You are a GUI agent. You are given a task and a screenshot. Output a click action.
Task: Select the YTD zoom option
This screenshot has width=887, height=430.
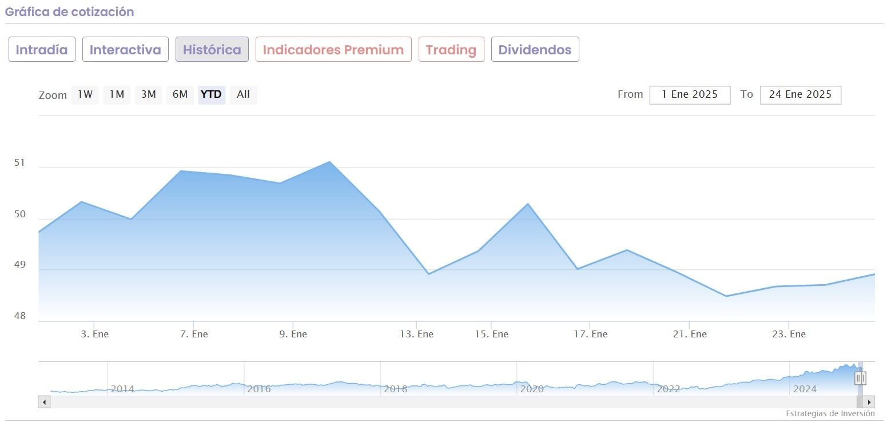[x=212, y=95]
